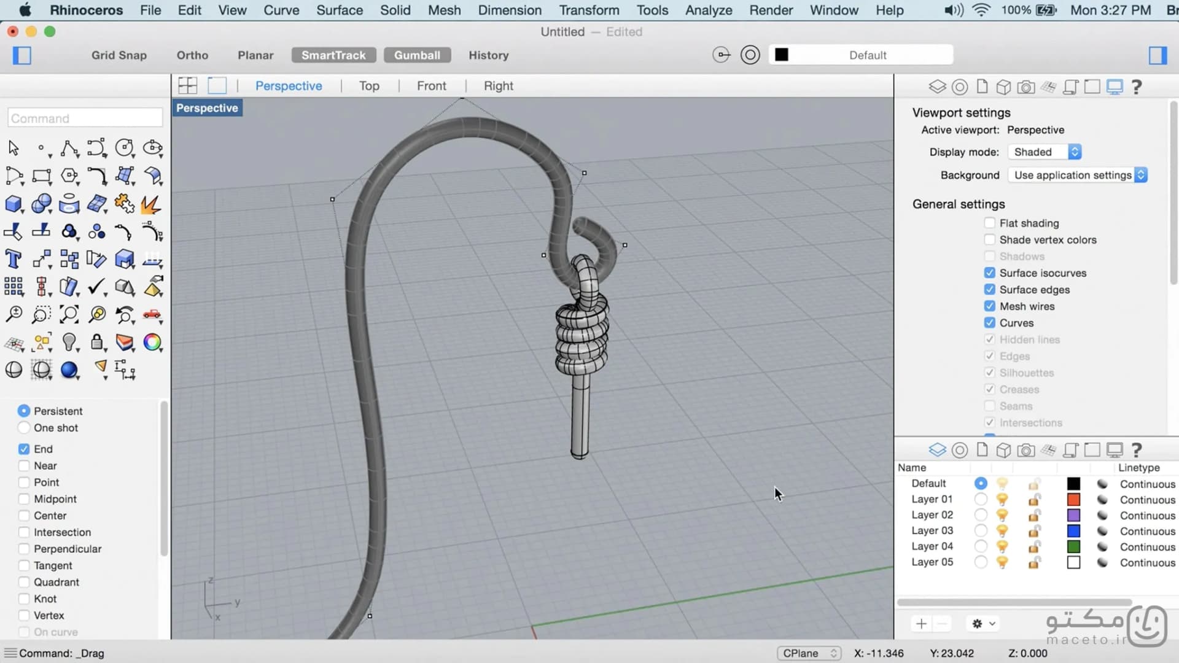Open the Display mode Shaded dropdown
1179x663 pixels.
point(1045,152)
